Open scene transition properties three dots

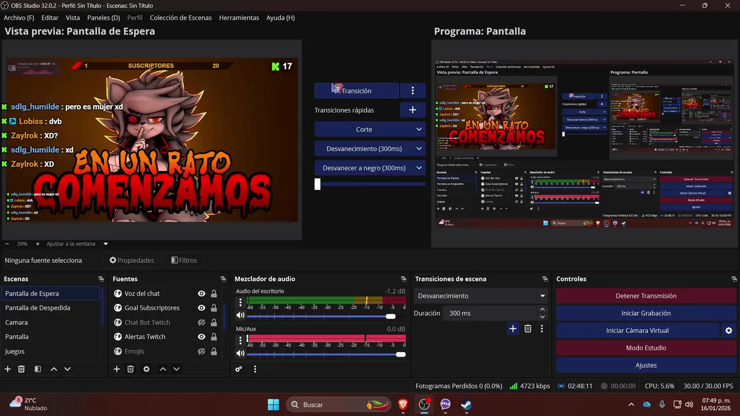[542, 329]
